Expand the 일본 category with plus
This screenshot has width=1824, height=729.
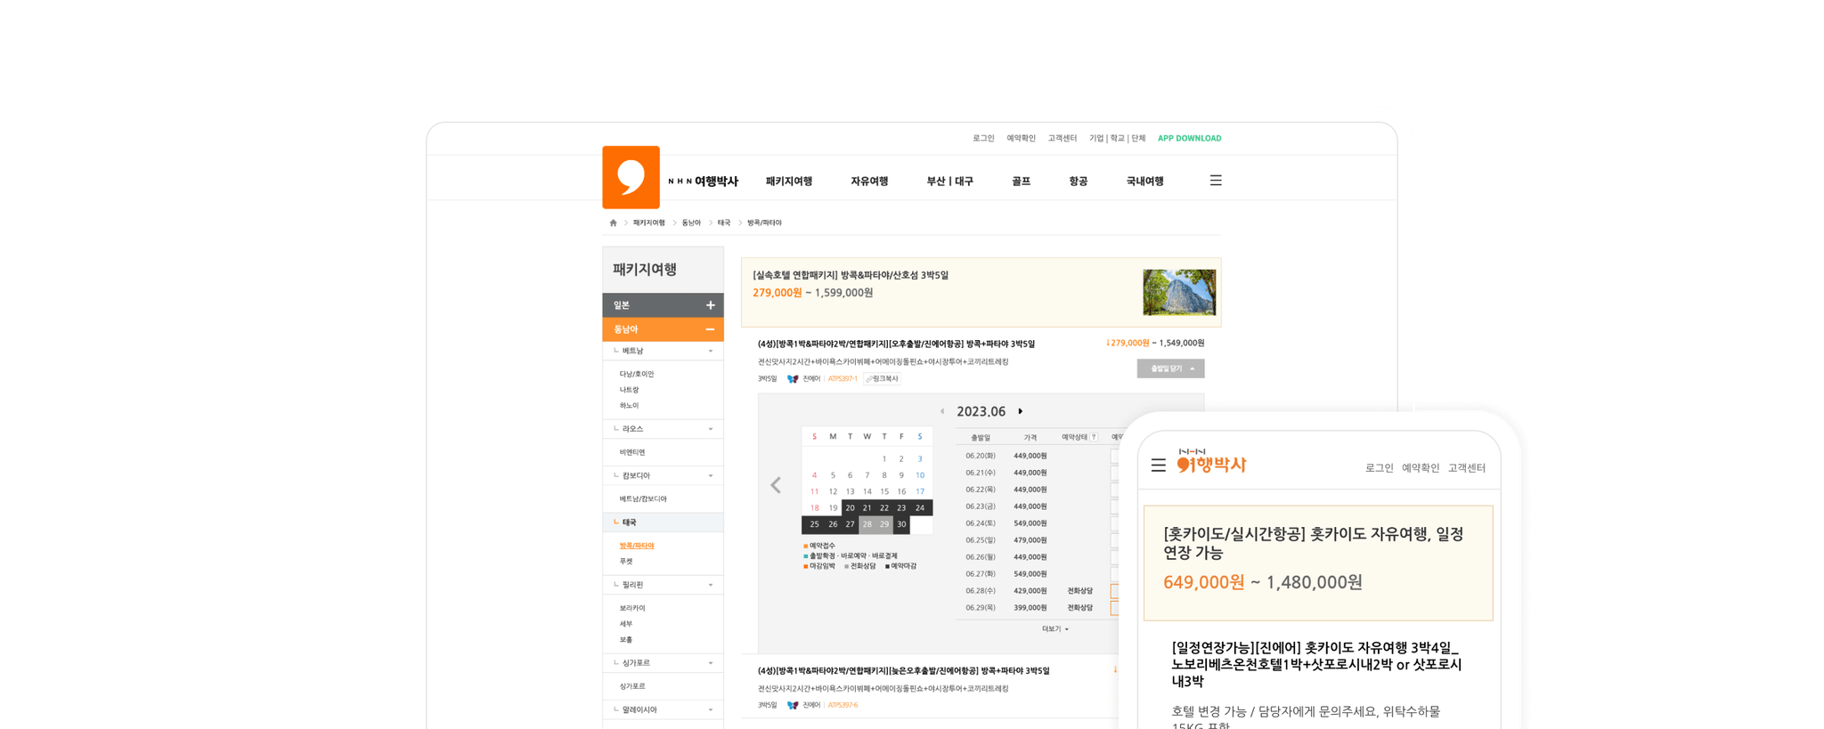[x=710, y=305]
